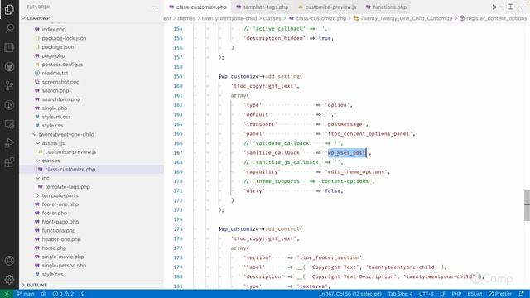530x298 pixels.
Task: Click line number 167 in the gutter
Action: coord(178,153)
